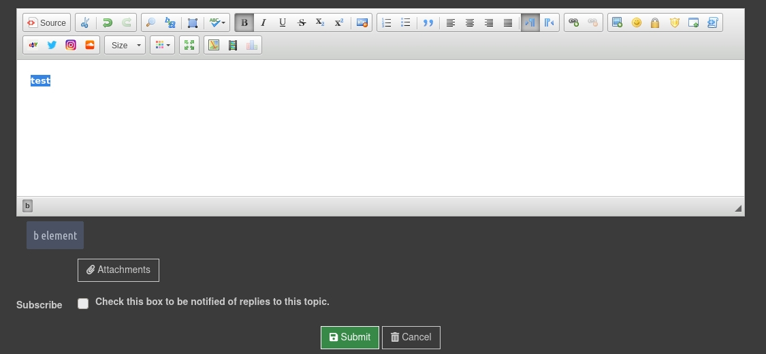
Task: Switch to Source view
Action: (x=46, y=22)
